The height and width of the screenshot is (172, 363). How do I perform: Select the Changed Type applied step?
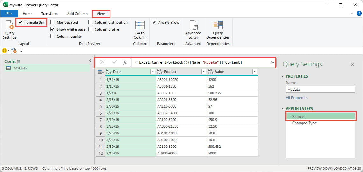pyautogui.click(x=304, y=123)
